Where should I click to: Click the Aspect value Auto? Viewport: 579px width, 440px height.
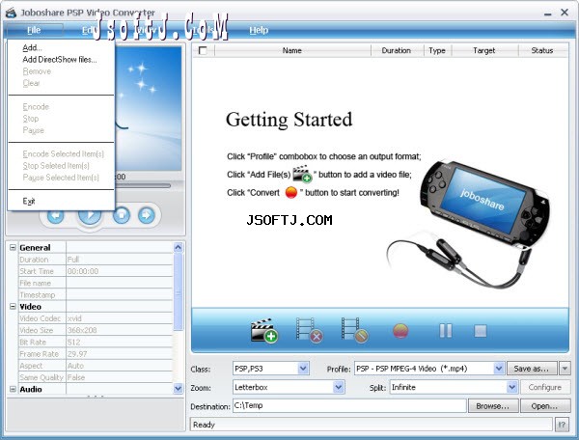(x=120, y=366)
